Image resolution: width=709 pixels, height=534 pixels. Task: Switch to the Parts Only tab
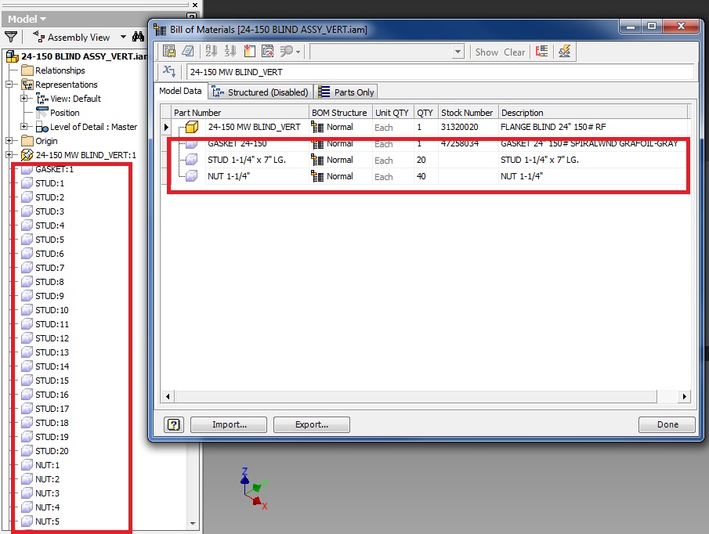click(x=345, y=92)
